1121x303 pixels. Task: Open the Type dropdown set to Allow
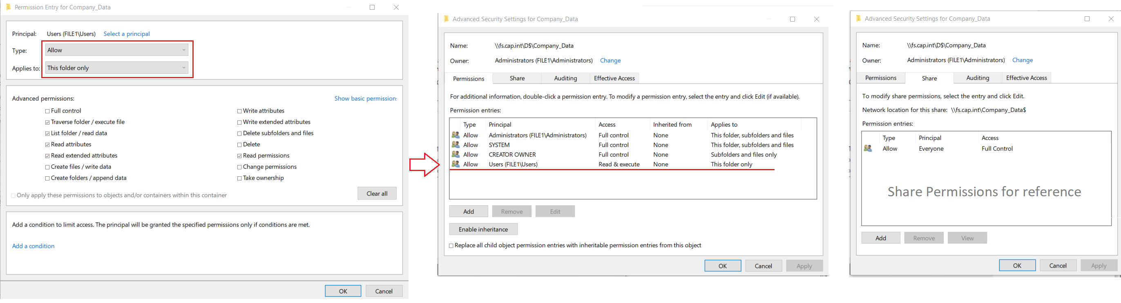(116, 50)
